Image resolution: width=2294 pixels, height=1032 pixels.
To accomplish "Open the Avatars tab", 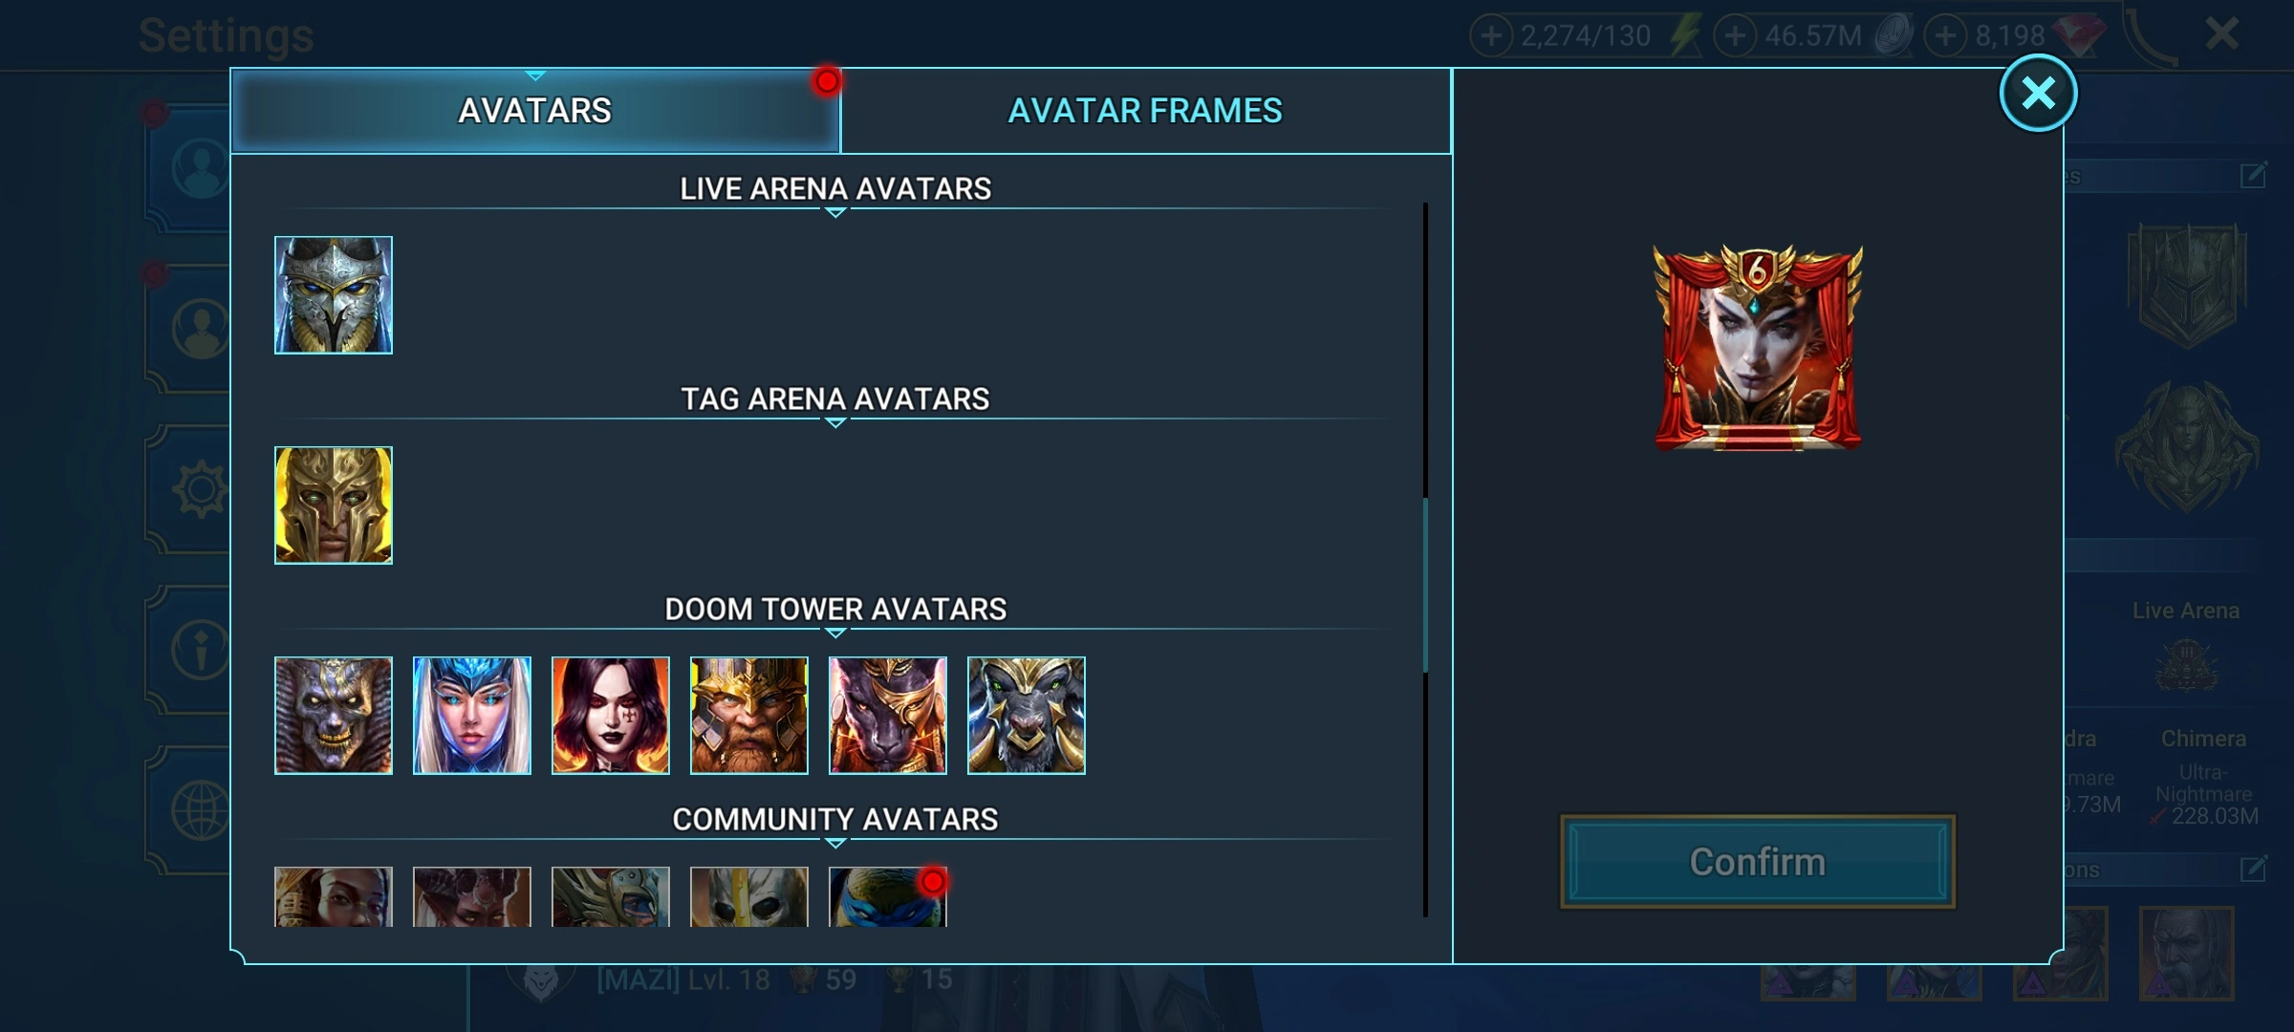I will [x=535, y=111].
